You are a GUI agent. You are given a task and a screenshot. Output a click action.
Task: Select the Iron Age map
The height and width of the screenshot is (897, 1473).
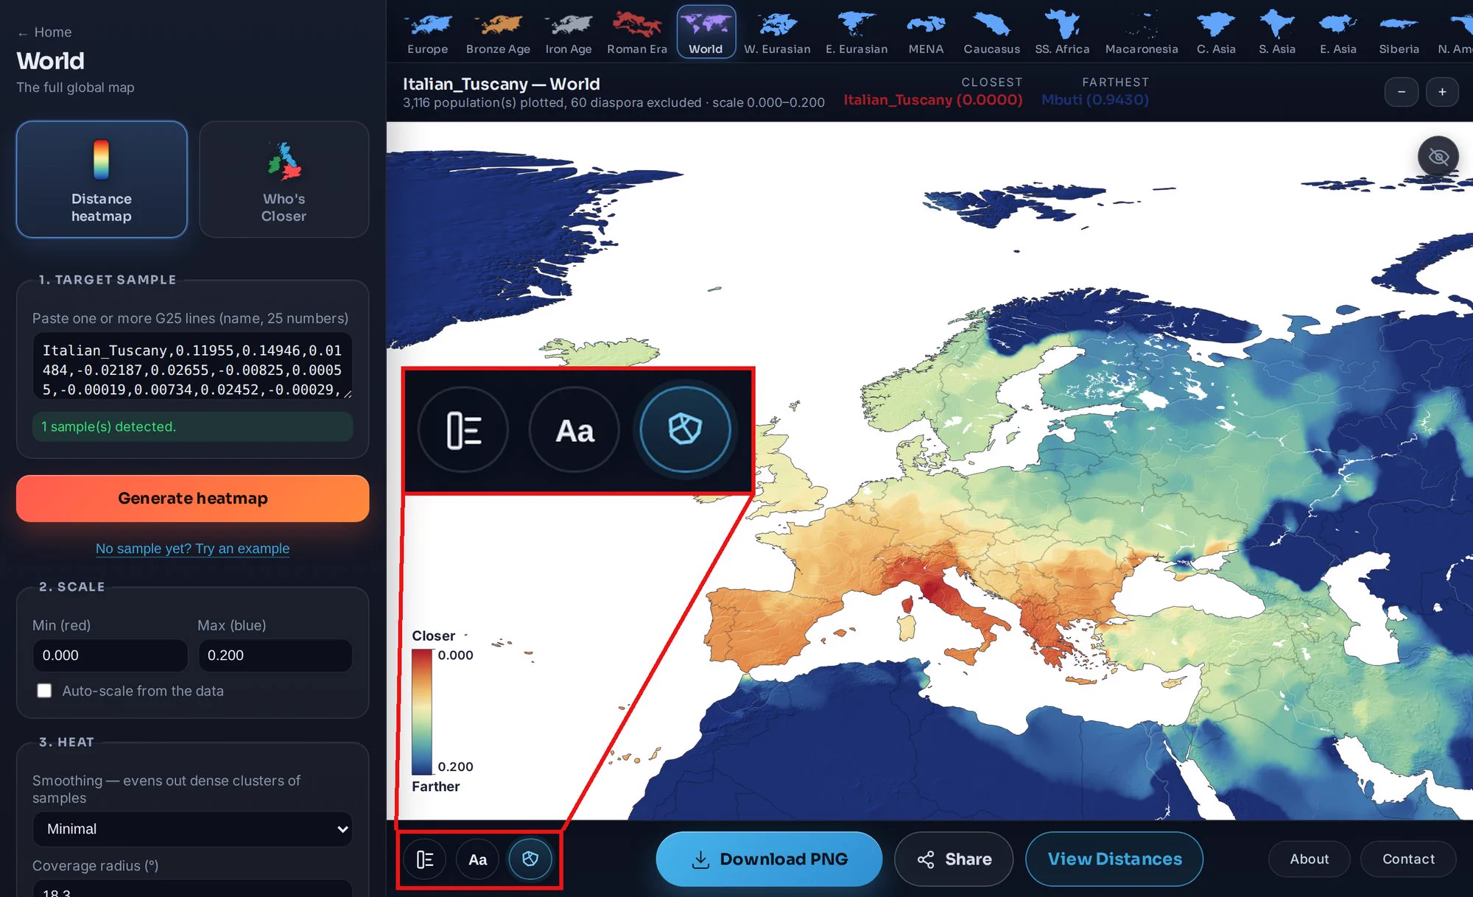click(x=569, y=32)
